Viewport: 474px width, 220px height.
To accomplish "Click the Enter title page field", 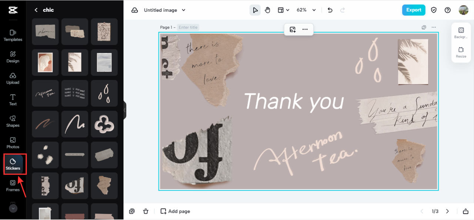I will 188,27.
